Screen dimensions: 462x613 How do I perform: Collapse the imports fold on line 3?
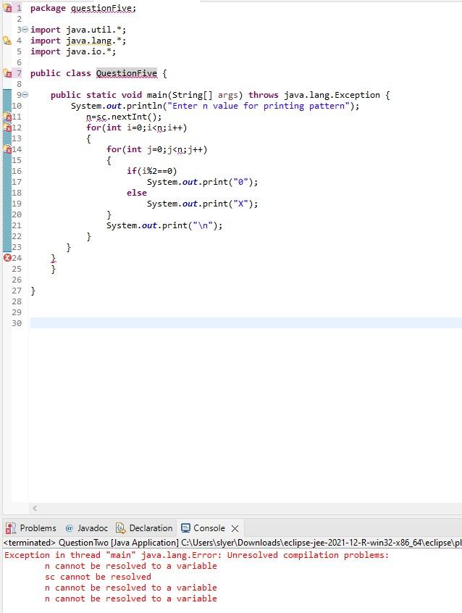(25, 30)
